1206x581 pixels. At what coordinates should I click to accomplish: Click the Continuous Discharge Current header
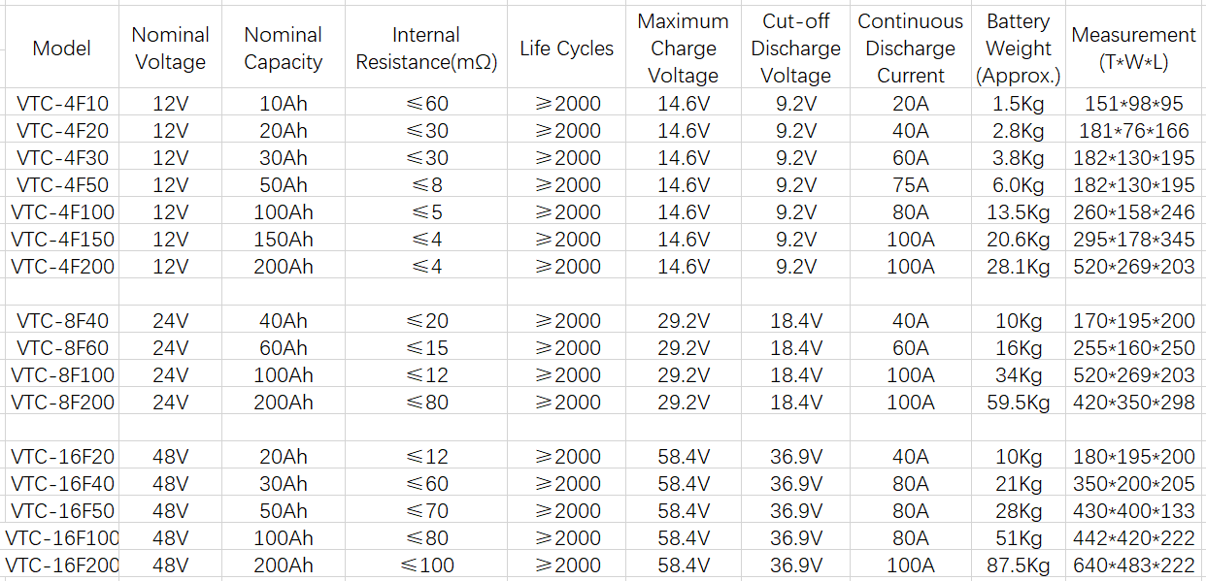[911, 48]
